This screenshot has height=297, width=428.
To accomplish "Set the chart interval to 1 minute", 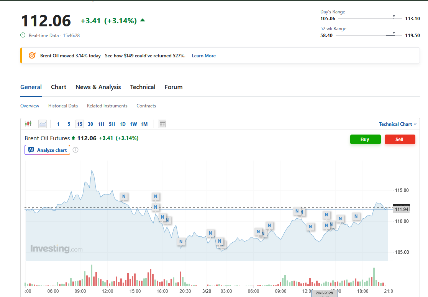I will coord(58,124).
